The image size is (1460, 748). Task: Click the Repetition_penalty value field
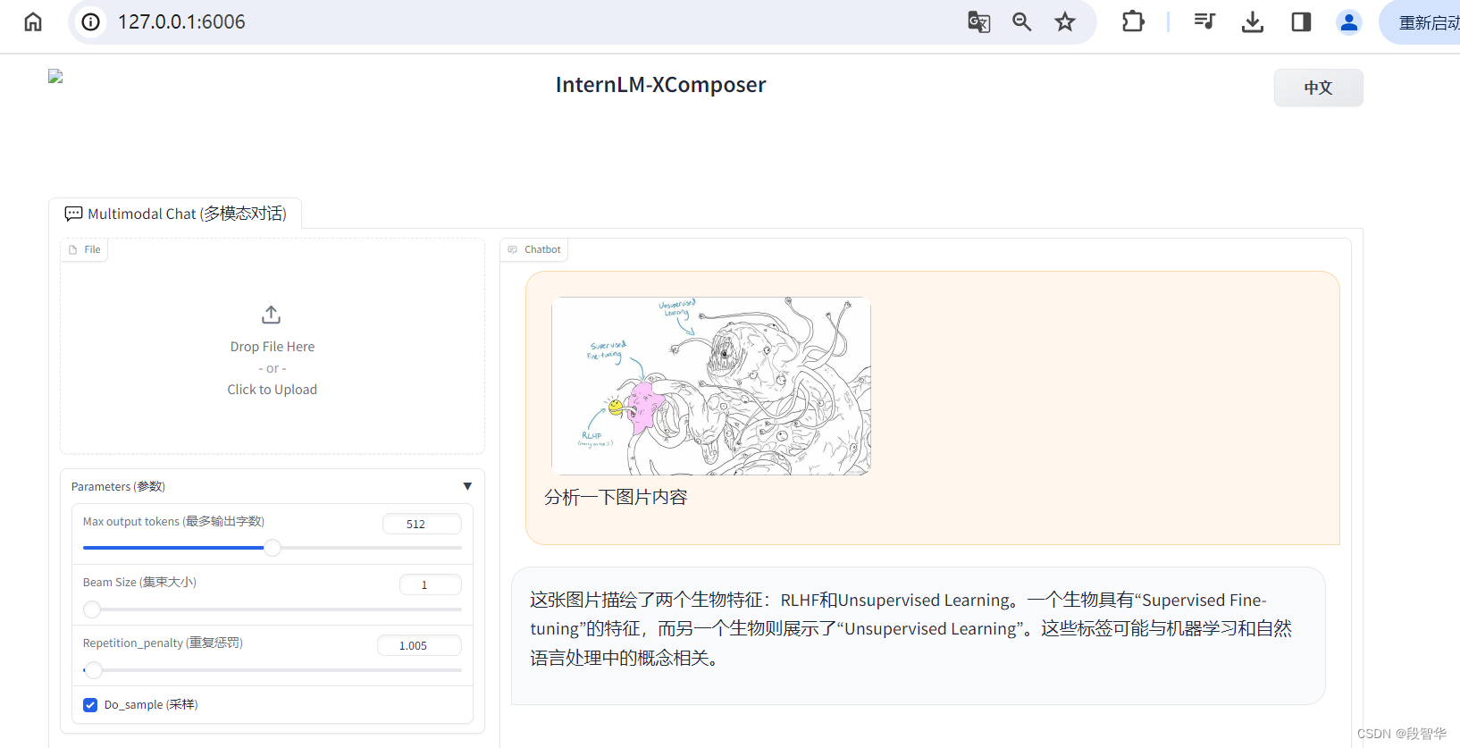click(x=419, y=645)
